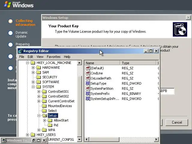192x144 pixels.
Task: Select the CmdLine value name
Action: 97,73
